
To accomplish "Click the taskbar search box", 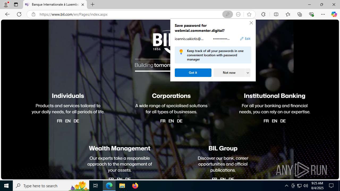I will pos(50,186).
